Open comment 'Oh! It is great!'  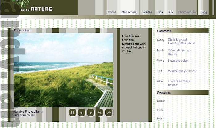(181, 42)
